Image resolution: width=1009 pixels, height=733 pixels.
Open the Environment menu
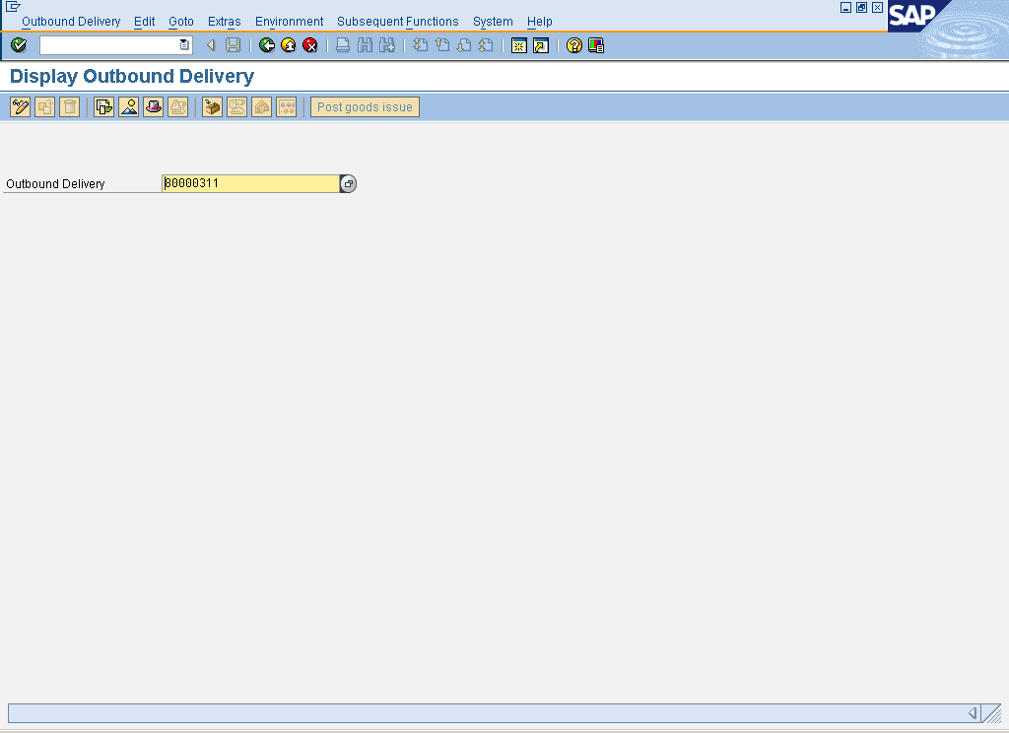pos(289,22)
